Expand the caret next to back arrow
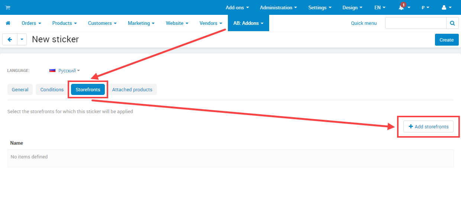 22,39
